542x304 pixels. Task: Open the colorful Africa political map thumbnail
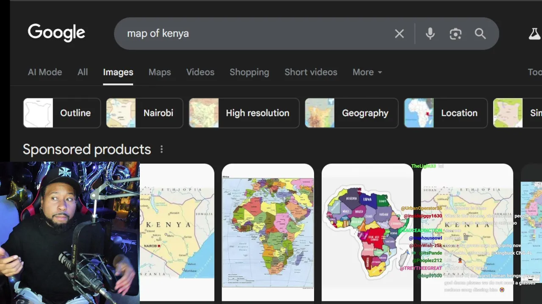pos(268,232)
